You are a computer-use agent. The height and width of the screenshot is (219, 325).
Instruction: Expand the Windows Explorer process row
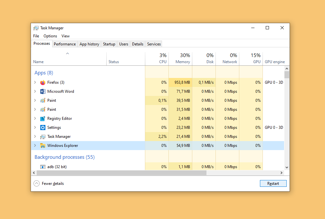click(35, 146)
